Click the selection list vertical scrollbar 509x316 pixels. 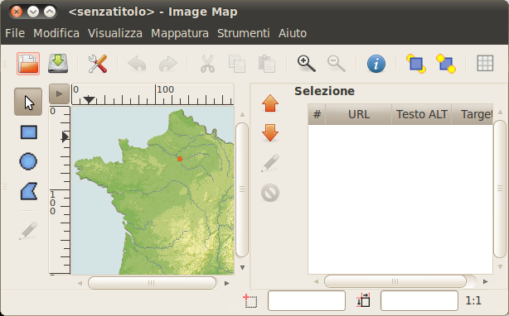coord(500,189)
